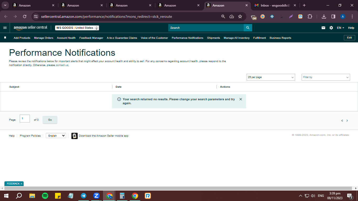Open Manage Orders menu item
The image size is (358, 201).
tap(44, 38)
